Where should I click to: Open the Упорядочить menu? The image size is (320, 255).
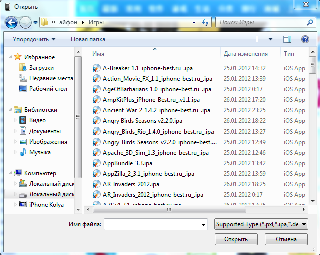point(34,39)
